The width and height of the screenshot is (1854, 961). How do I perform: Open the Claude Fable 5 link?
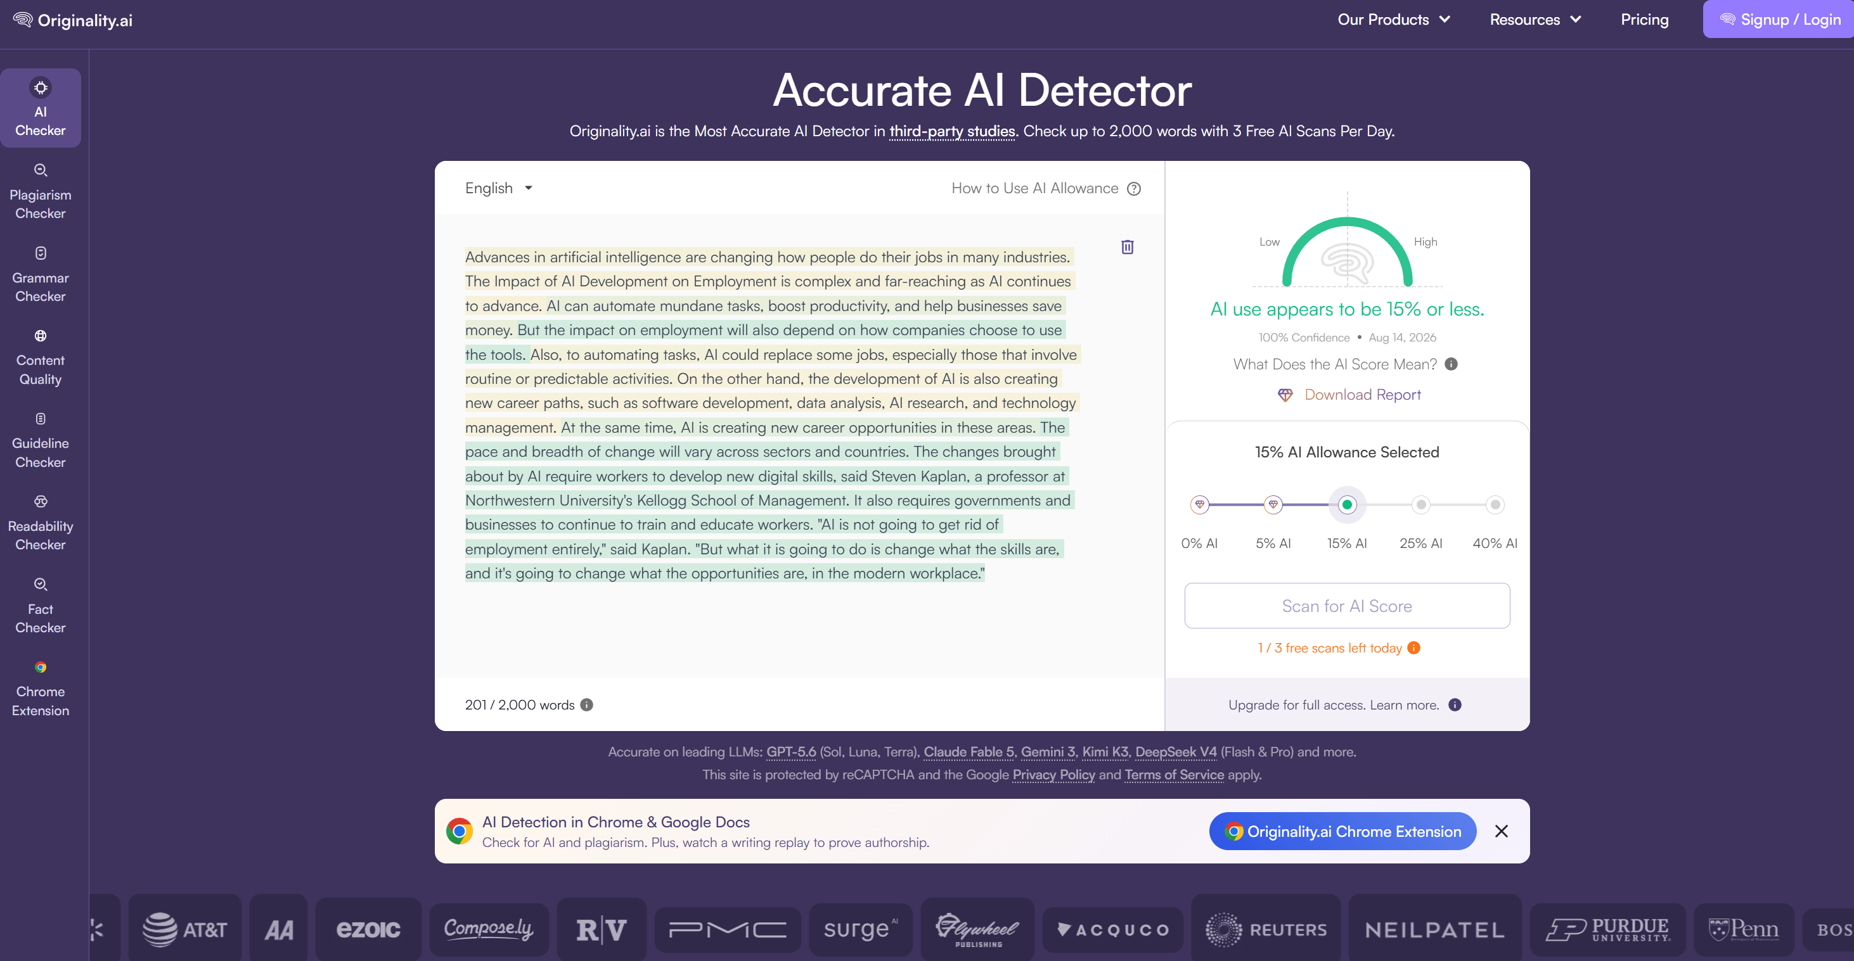coord(968,753)
